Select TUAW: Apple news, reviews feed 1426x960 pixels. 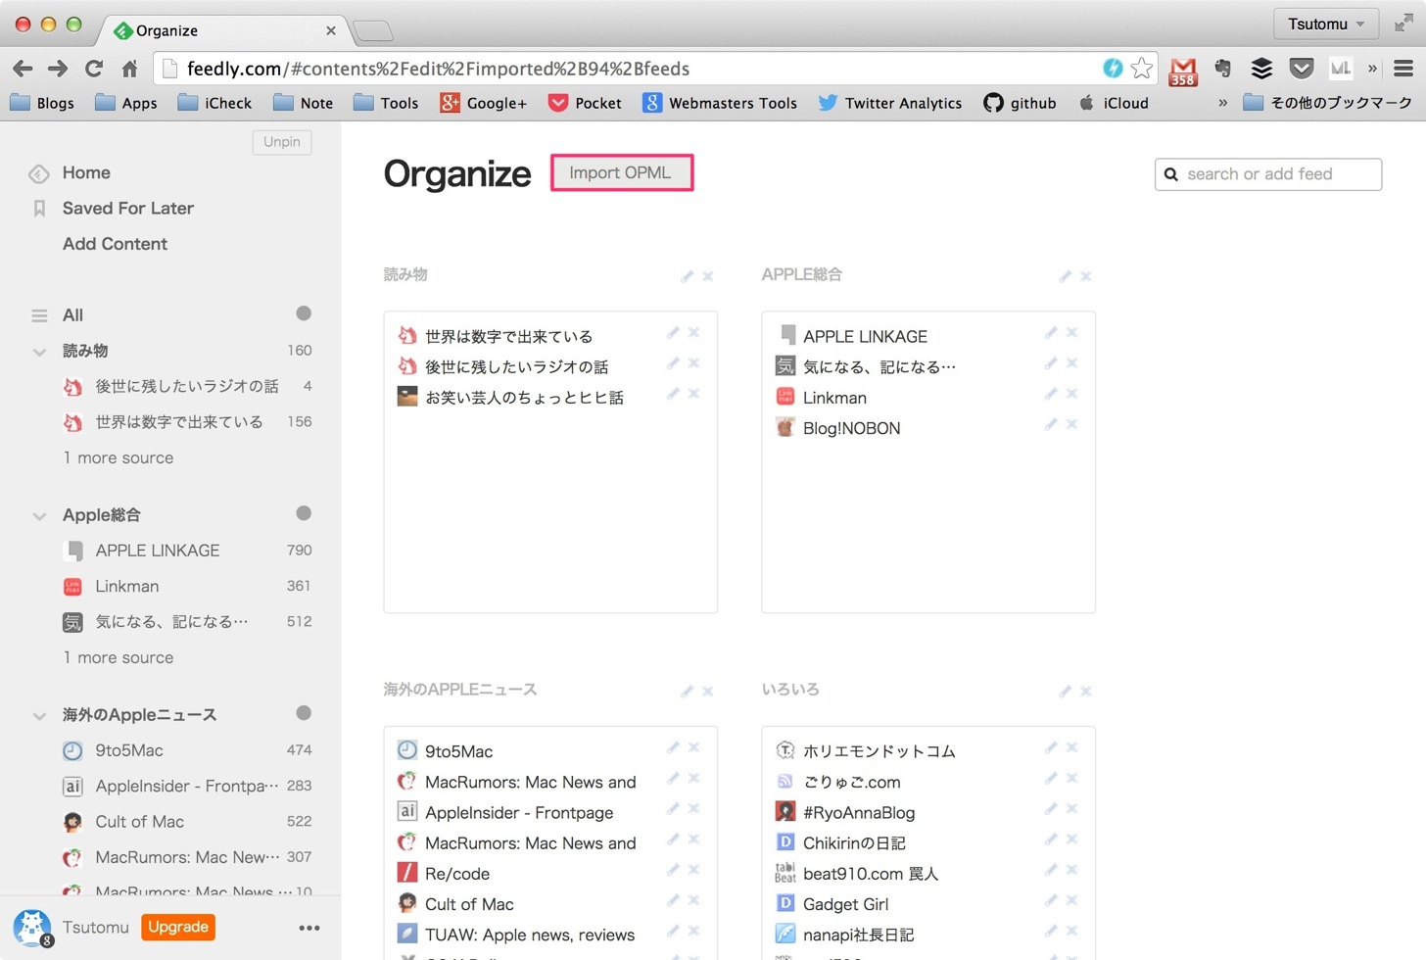[530, 935]
